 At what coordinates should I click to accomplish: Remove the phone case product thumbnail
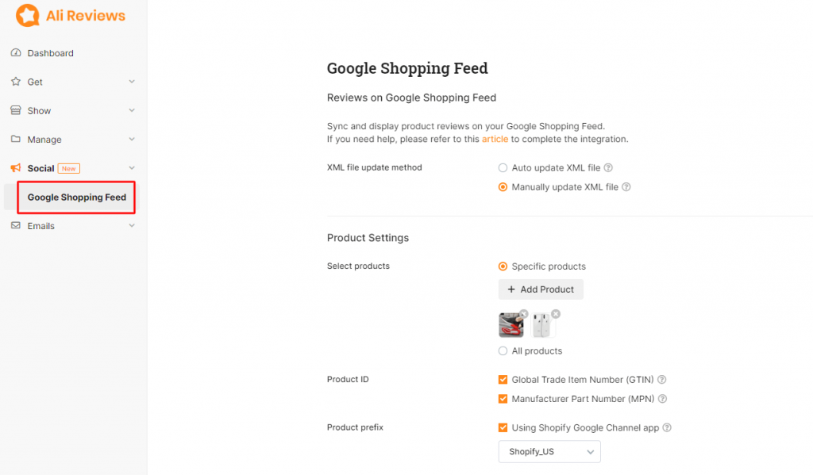tap(556, 314)
